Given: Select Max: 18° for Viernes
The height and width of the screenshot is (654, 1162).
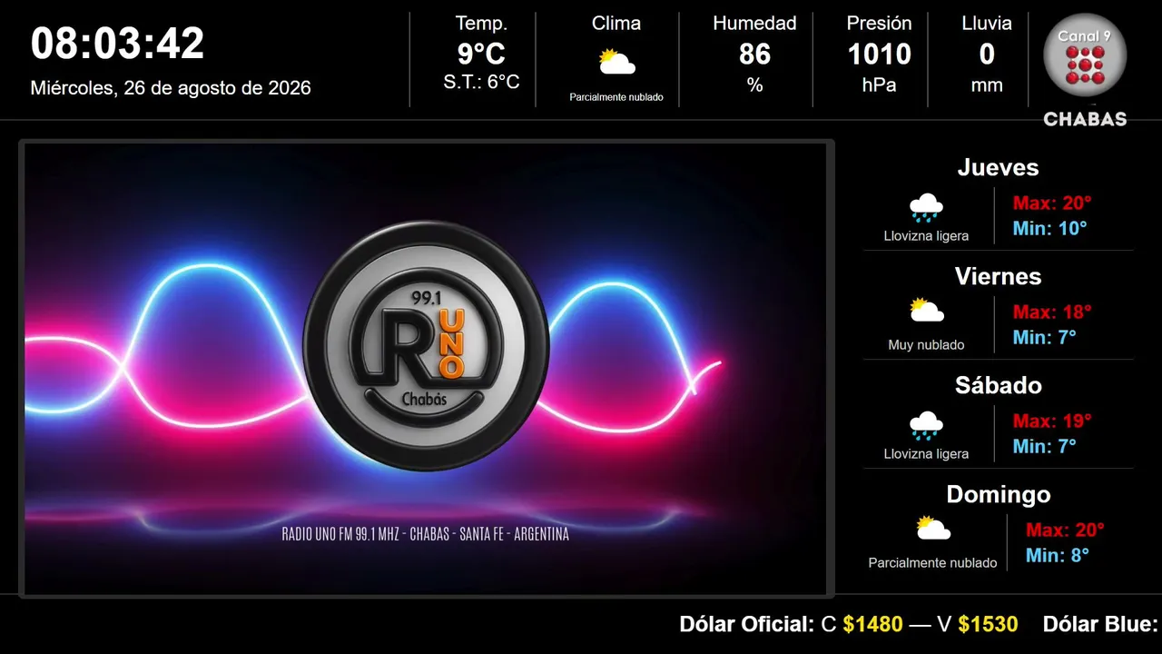Looking at the screenshot, I should click(x=1052, y=312).
